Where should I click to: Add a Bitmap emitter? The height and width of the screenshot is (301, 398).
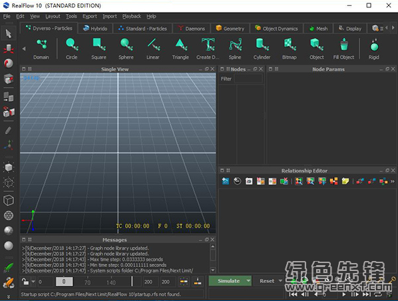[290, 49]
